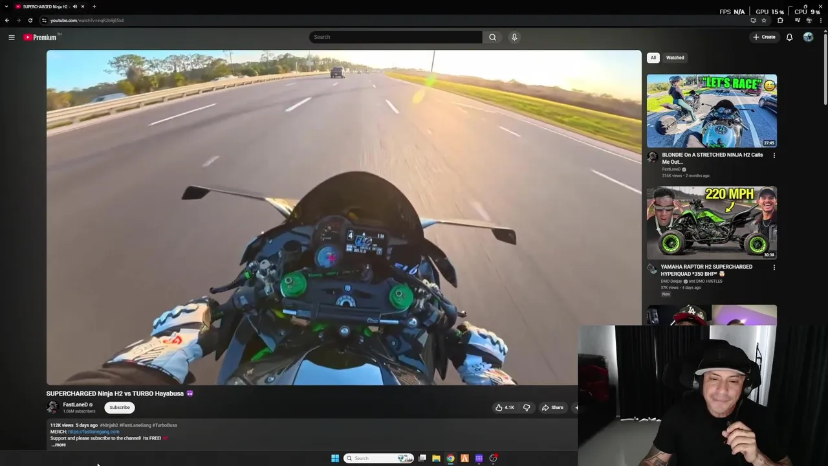The width and height of the screenshot is (828, 466).
Task: Open options for YAMAHA RAPTOR video
Action: tap(774, 267)
